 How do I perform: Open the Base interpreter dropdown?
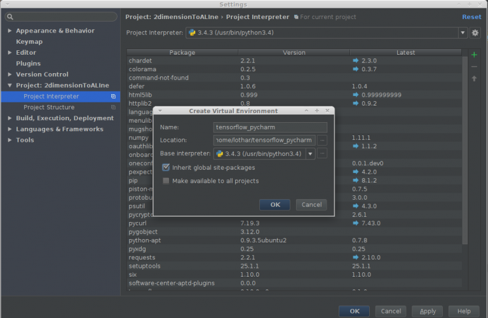pos(310,153)
